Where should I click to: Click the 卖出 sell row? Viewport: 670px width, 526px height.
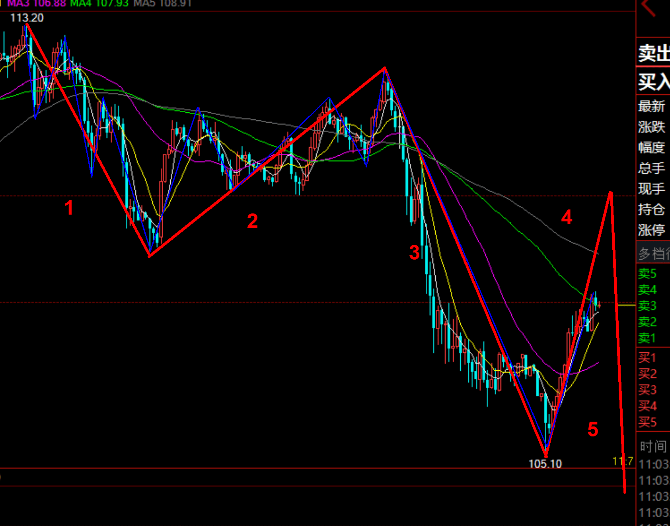pyautogui.click(x=654, y=53)
